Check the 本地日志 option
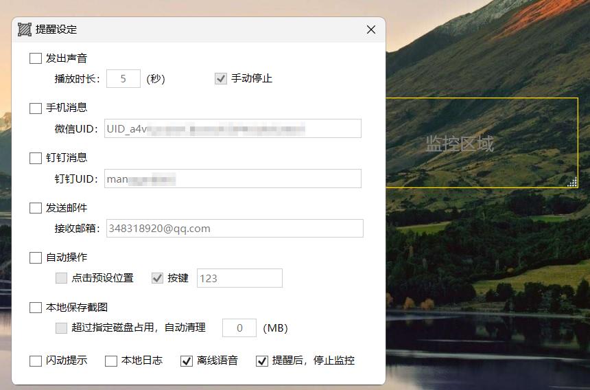Image resolution: width=590 pixels, height=390 pixels. coord(111,360)
